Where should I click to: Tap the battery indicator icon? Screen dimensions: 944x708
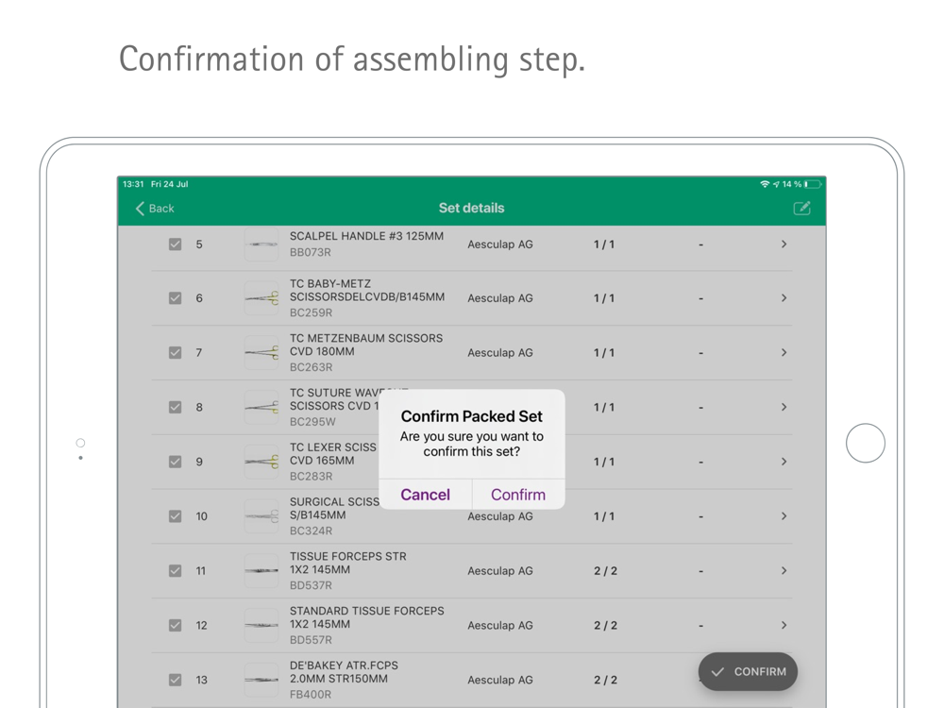[x=813, y=184]
